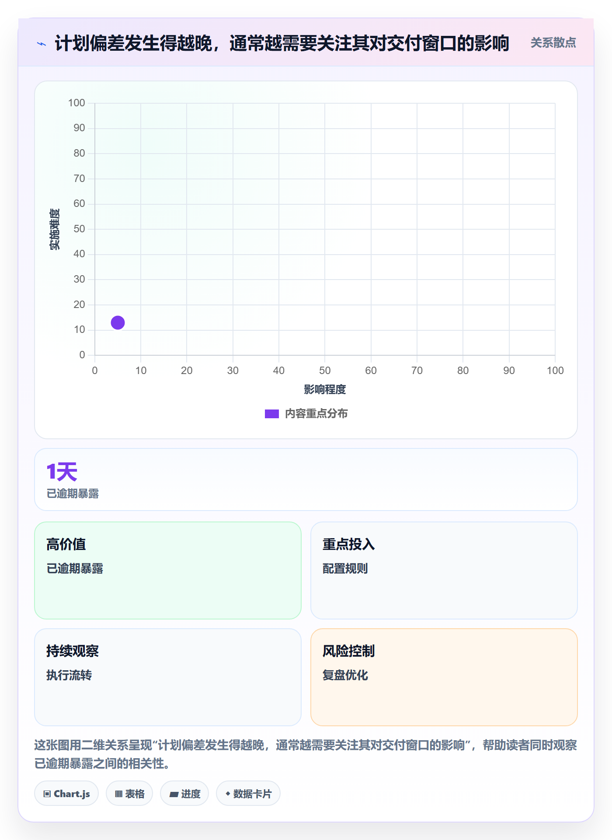Click the square icon in Chart.js chip

tap(47, 794)
